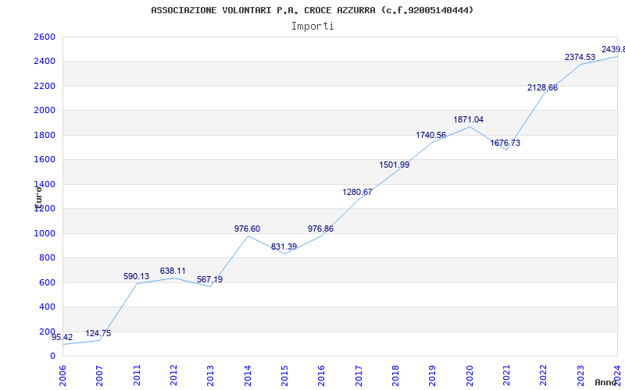Click the 1740.56 data label

pyautogui.click(x=431, y=135)
